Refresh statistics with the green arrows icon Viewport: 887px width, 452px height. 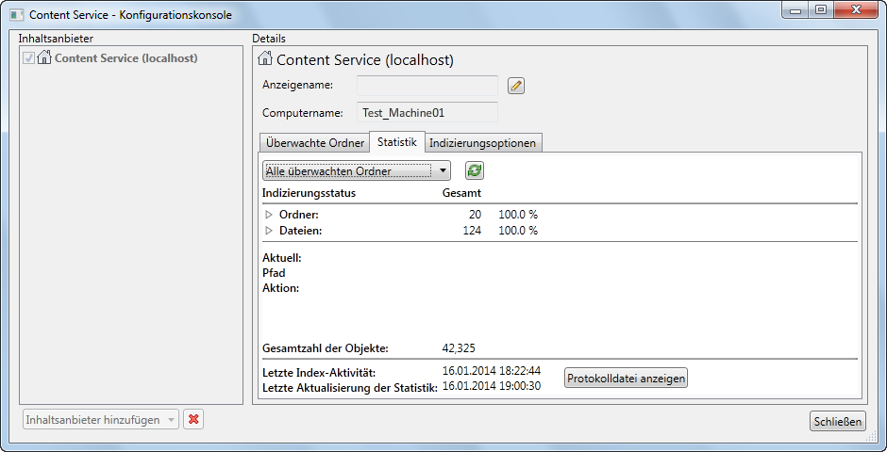click(x=475, y=170)
